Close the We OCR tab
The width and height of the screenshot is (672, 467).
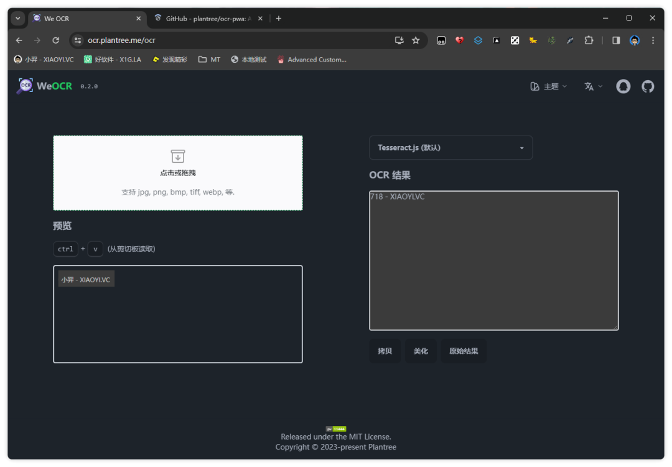coord(138,19)
